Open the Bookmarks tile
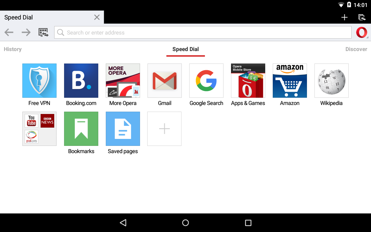The image size is (371, 232). [81, 129]
